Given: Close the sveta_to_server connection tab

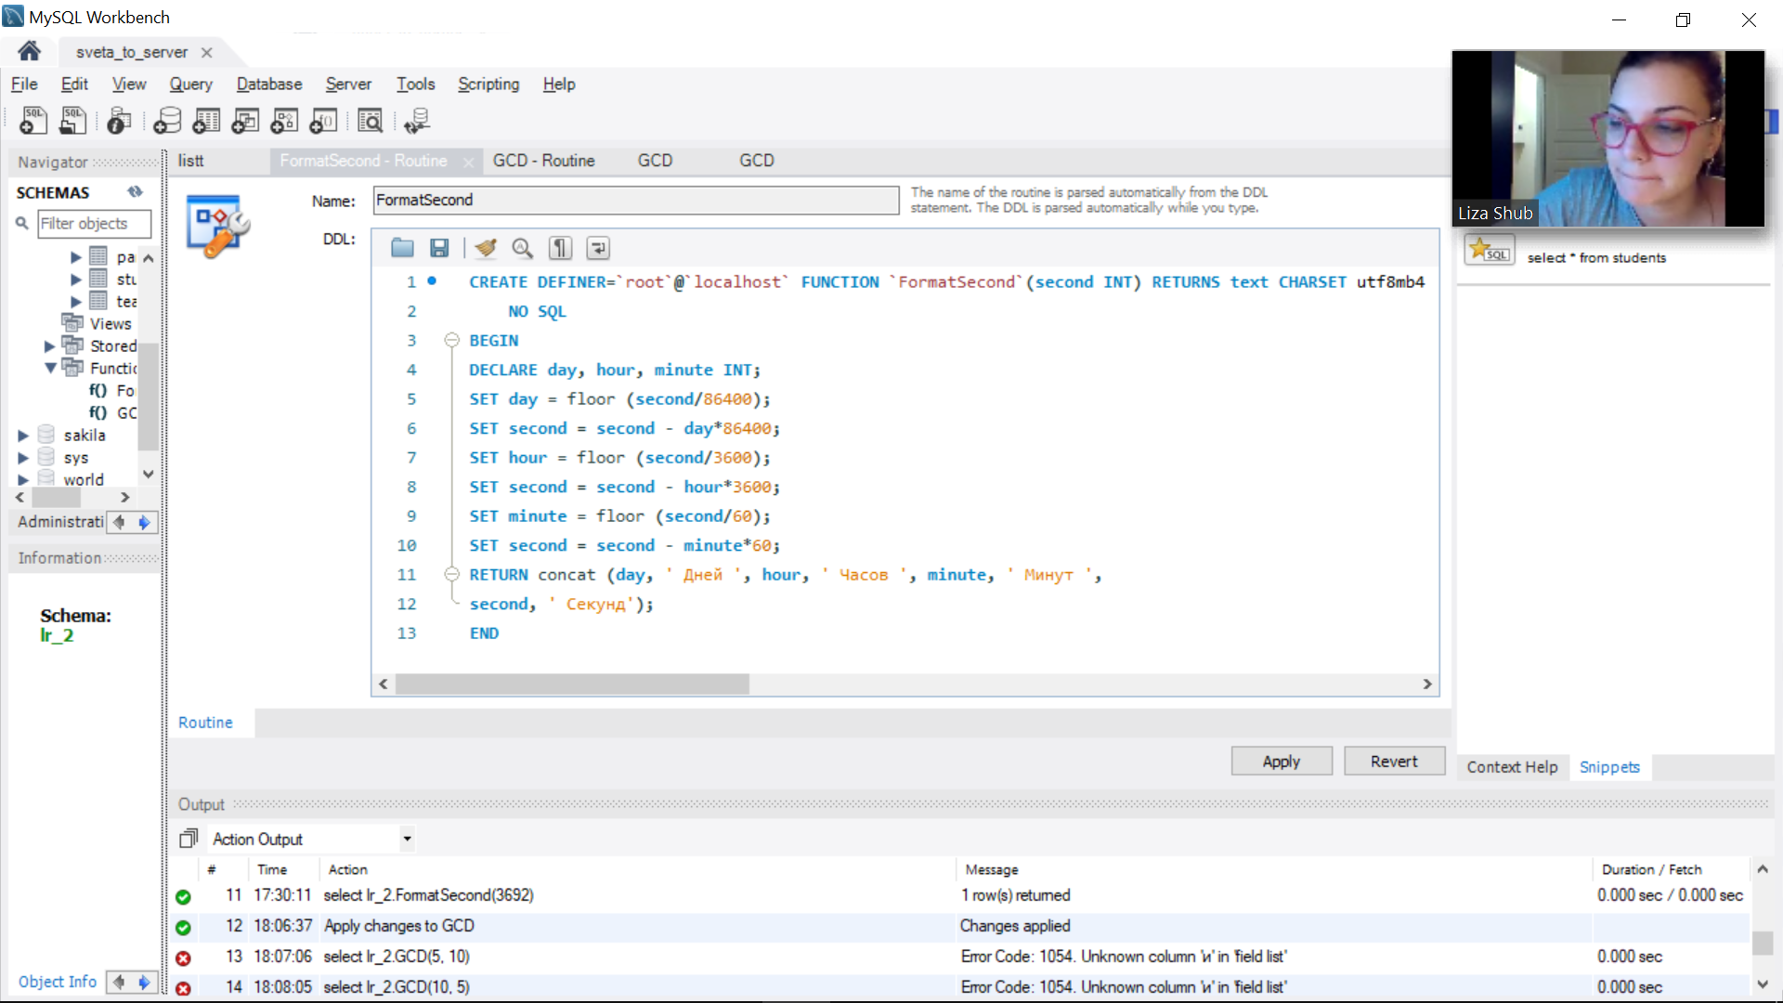Looking at the screenshot, I should [x=207, y=53].
